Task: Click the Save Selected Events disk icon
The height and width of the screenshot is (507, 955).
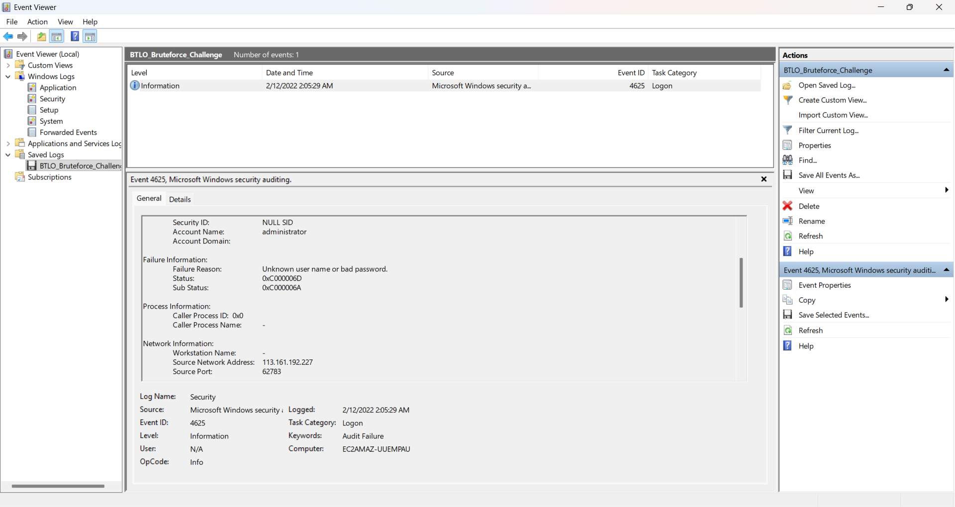Action: pyautogui.click(x=787, y=315)
